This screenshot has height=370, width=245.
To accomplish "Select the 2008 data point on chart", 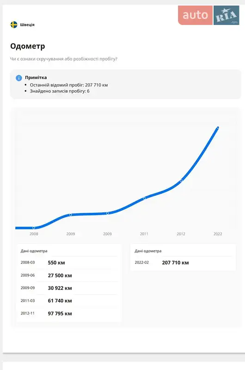I will (x=34, y=228).
